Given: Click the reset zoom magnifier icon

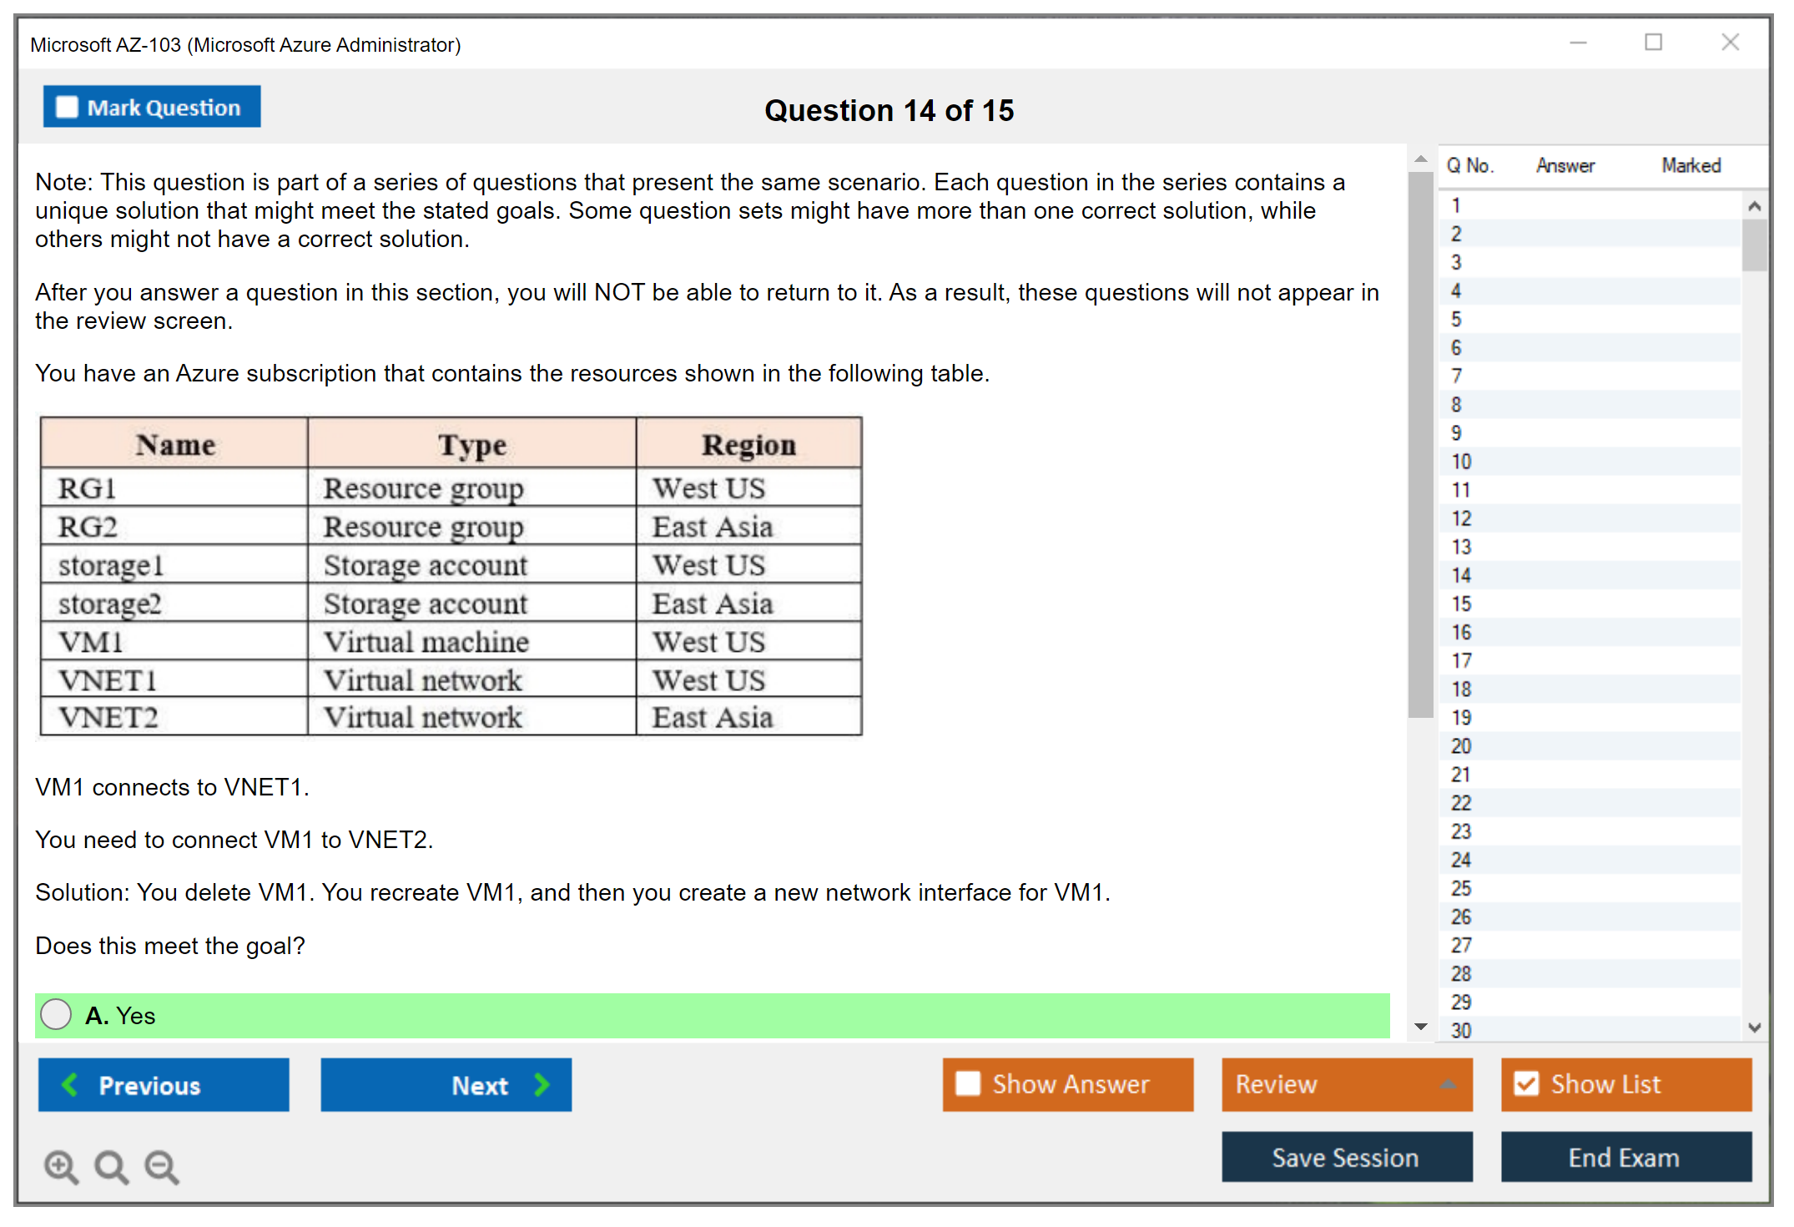Looking at the screenshot, I should [x=111, y=1167].
